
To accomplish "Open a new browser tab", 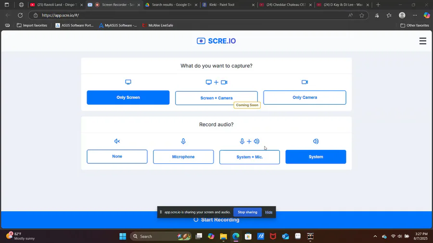I will tap(378, 5).
